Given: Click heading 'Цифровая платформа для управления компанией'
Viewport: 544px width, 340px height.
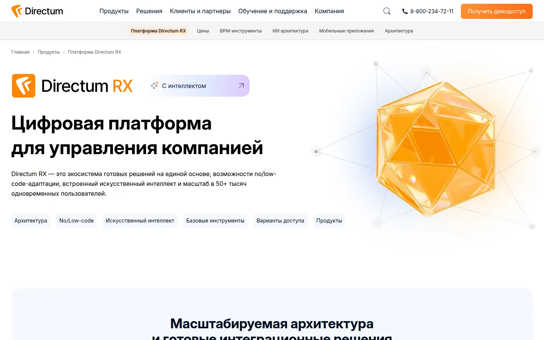Looking at the screenshot, I should point(137,135).
